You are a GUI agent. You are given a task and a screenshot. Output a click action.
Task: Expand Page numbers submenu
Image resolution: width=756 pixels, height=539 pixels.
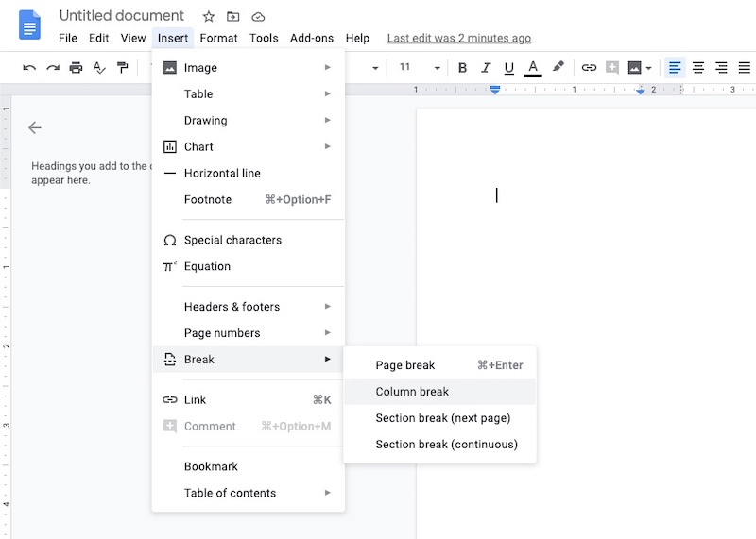[249, 333]
